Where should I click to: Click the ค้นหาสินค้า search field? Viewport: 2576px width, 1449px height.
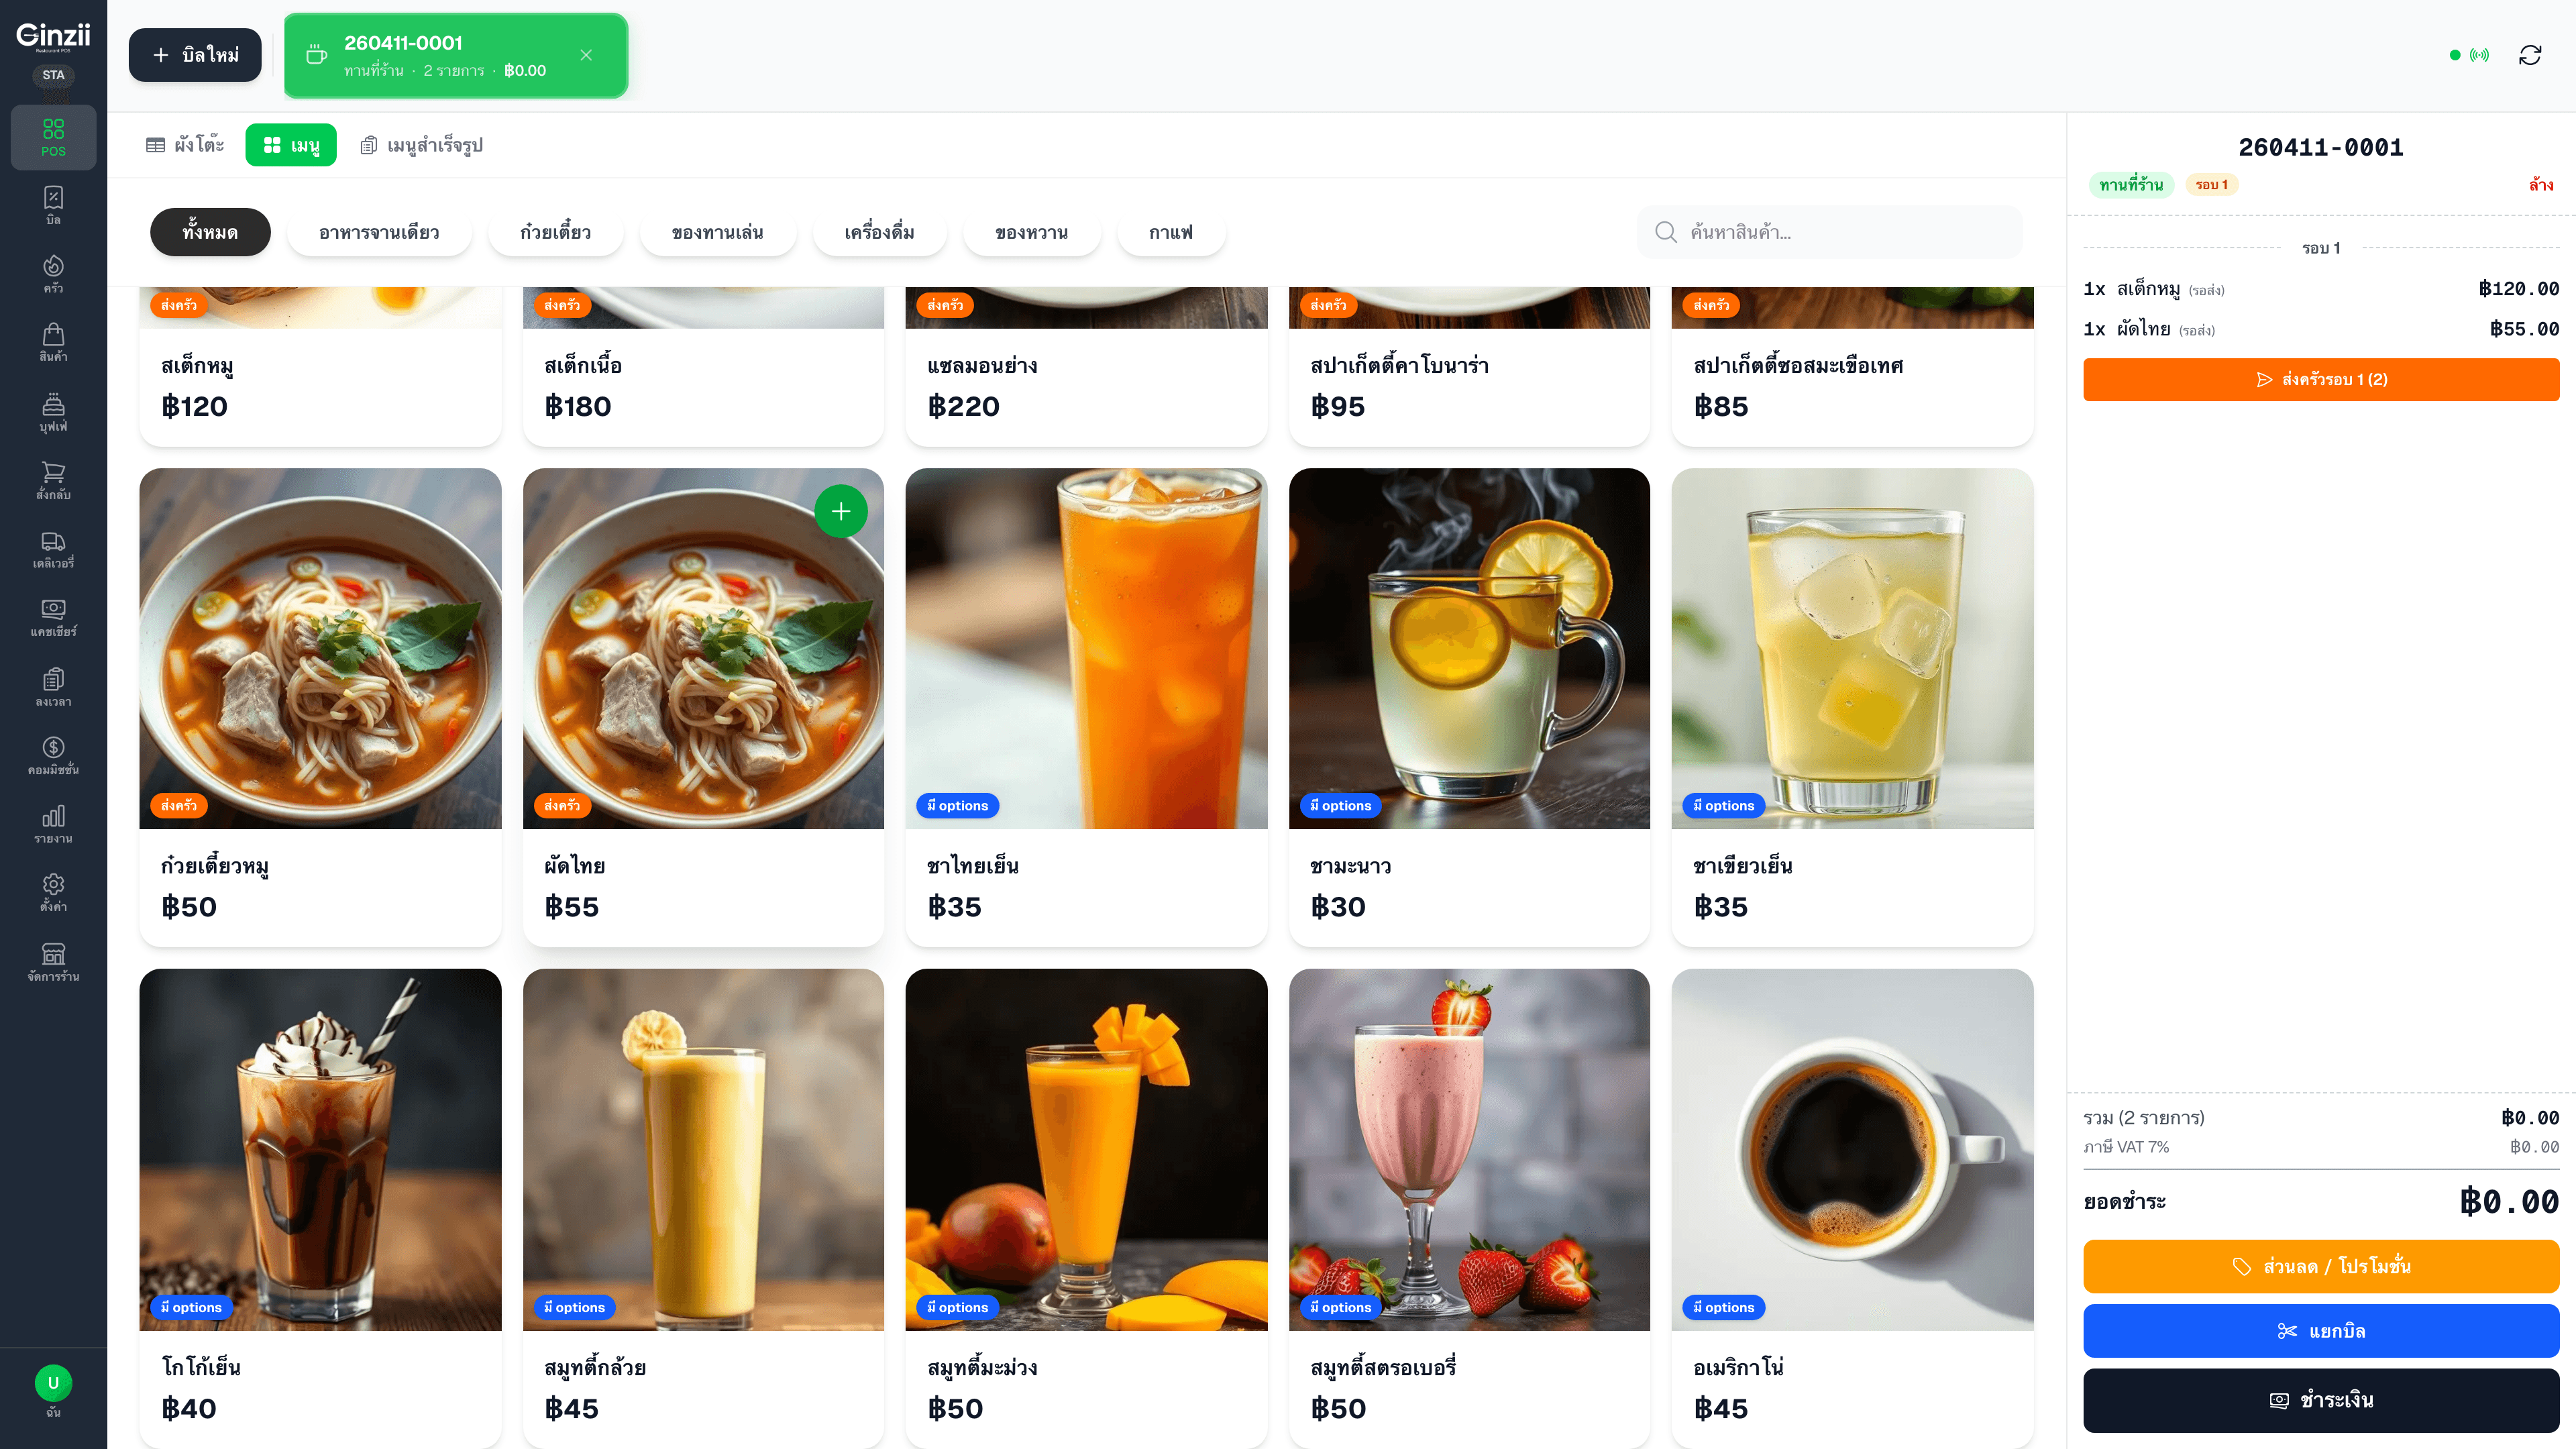pyautogui.click(x=1840, y=232)
